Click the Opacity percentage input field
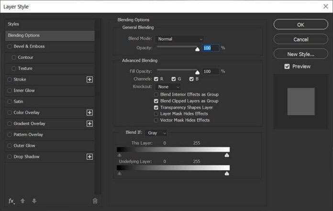This screenshot has height=211, width=333. [x=211, y=48]
